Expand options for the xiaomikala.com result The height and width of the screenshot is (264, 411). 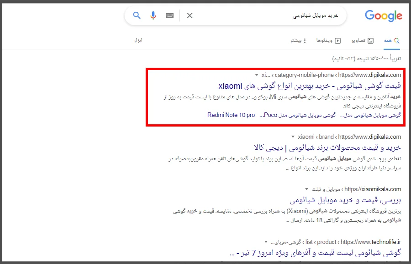click(306, 189)
